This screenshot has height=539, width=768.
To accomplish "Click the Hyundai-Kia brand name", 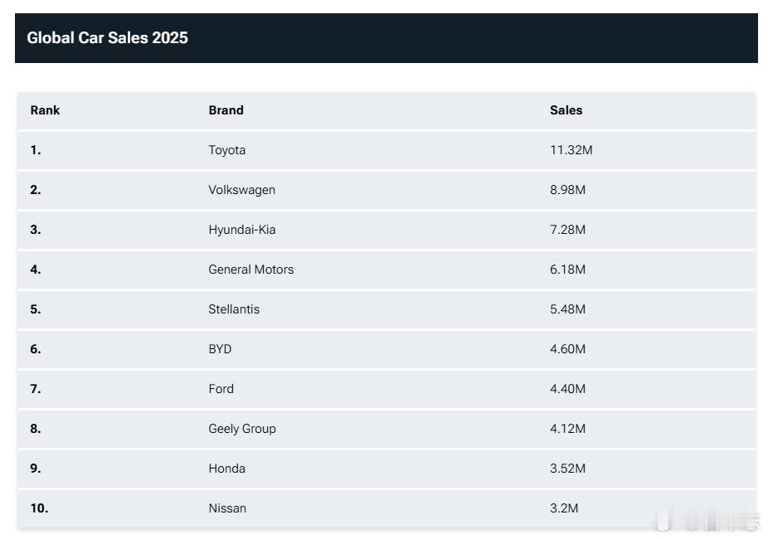I will point(241,230).
